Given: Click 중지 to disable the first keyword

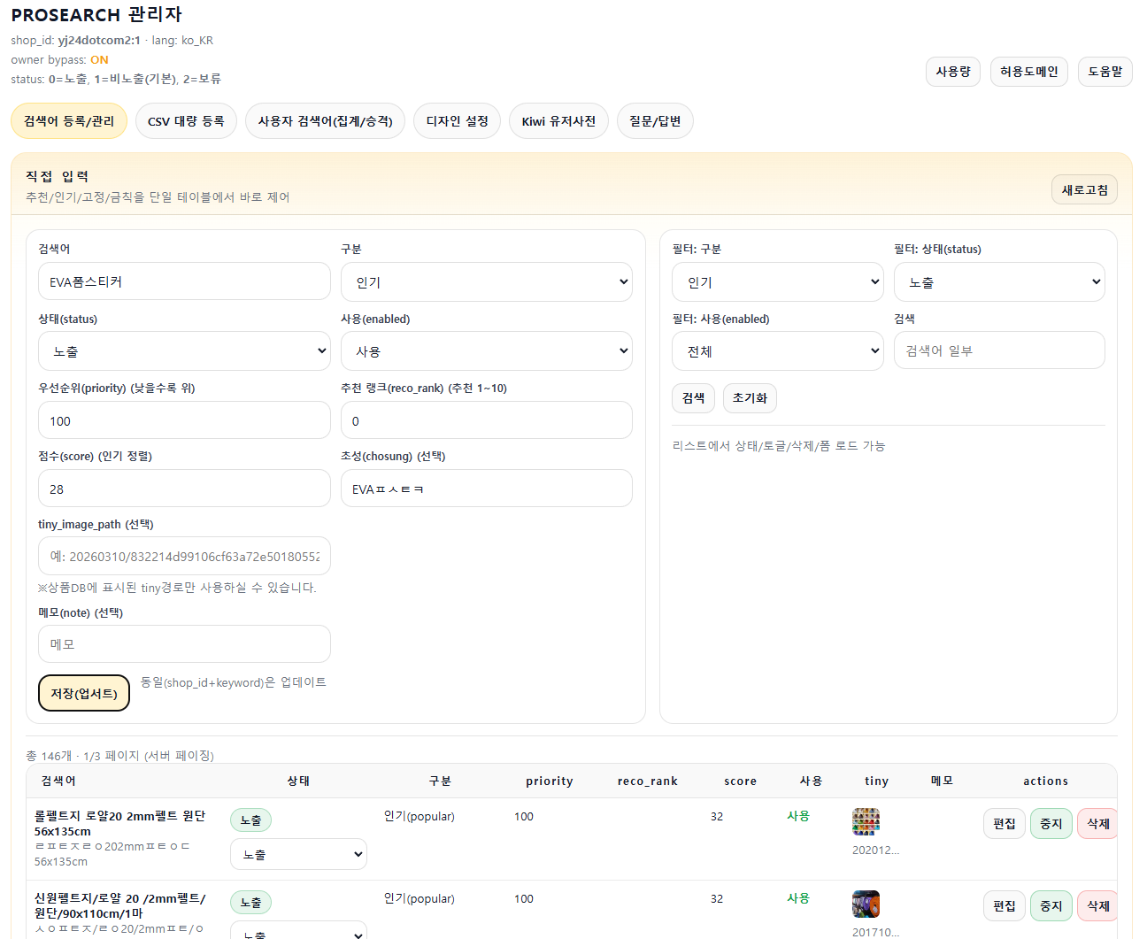Looking at the screenshot, I should [x=1051, y=823].
